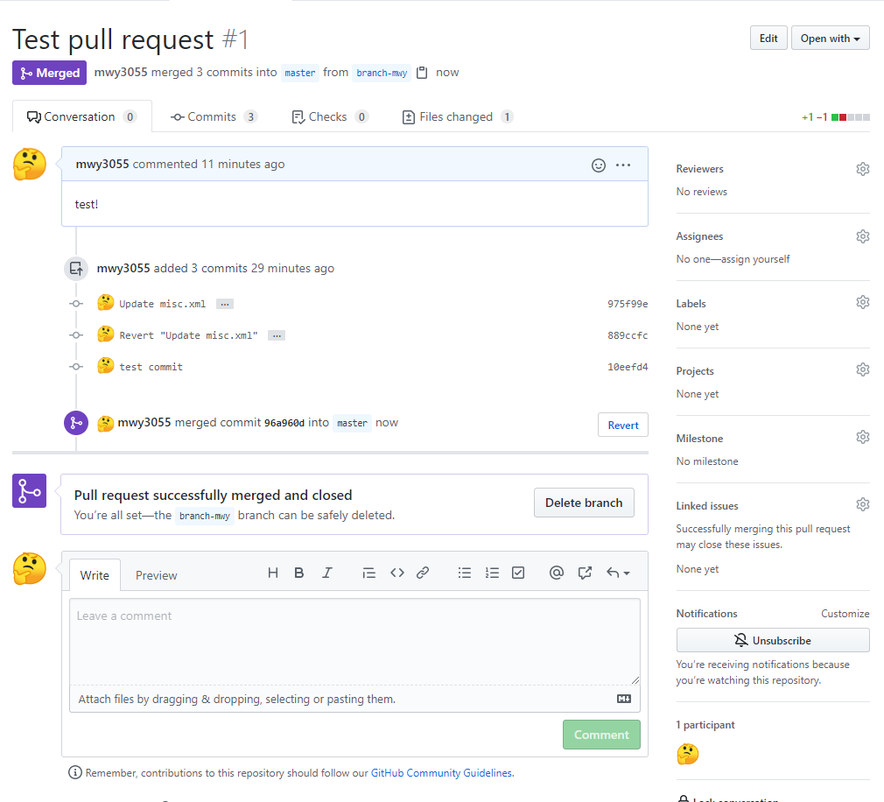Switch to Files changed tab
884x802 pixels.
(457, 116)
